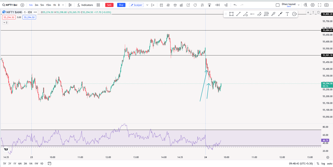The width and height of the screenshot is (333, 167).
Task: Expand the Dhan layout dropdown arrow
Action: (x=299, y=5)
